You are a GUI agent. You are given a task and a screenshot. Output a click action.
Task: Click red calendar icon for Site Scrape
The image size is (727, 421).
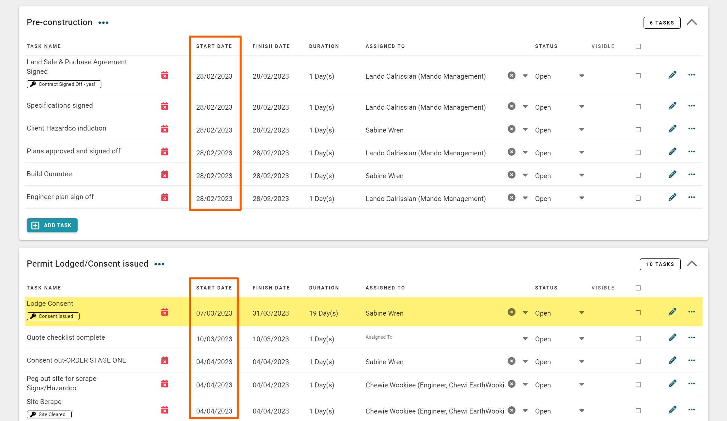165,410
